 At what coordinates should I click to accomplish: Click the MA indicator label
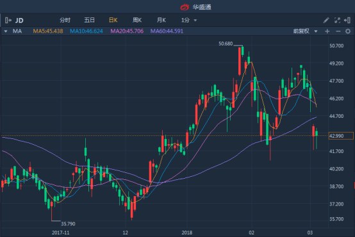17,31
